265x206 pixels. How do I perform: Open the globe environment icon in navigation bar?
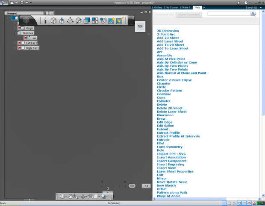pos(103,196)
